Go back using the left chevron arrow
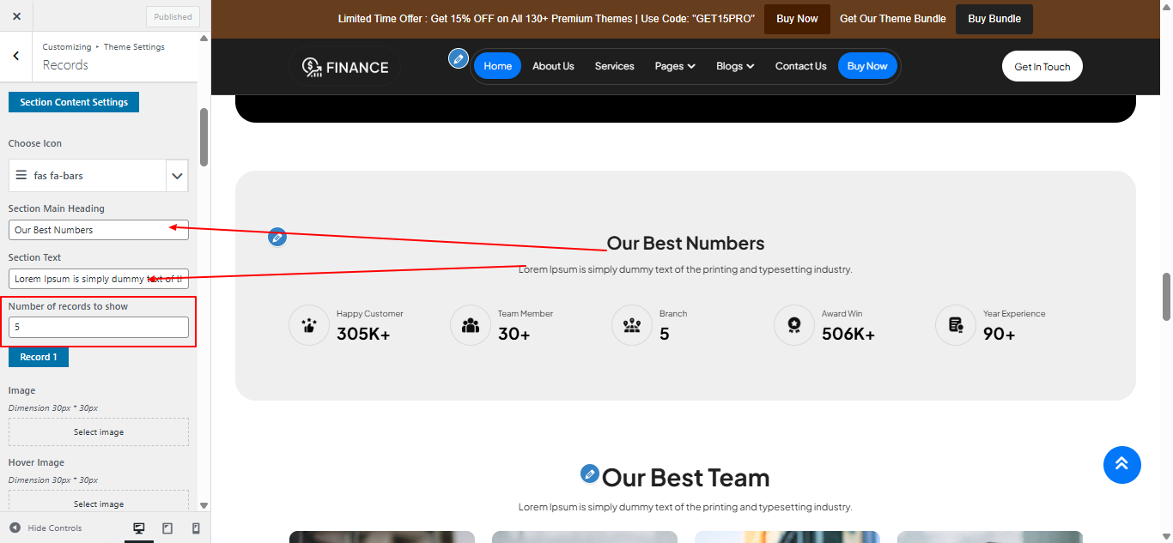The image size is (1173, 543). [x=16, y=56]
